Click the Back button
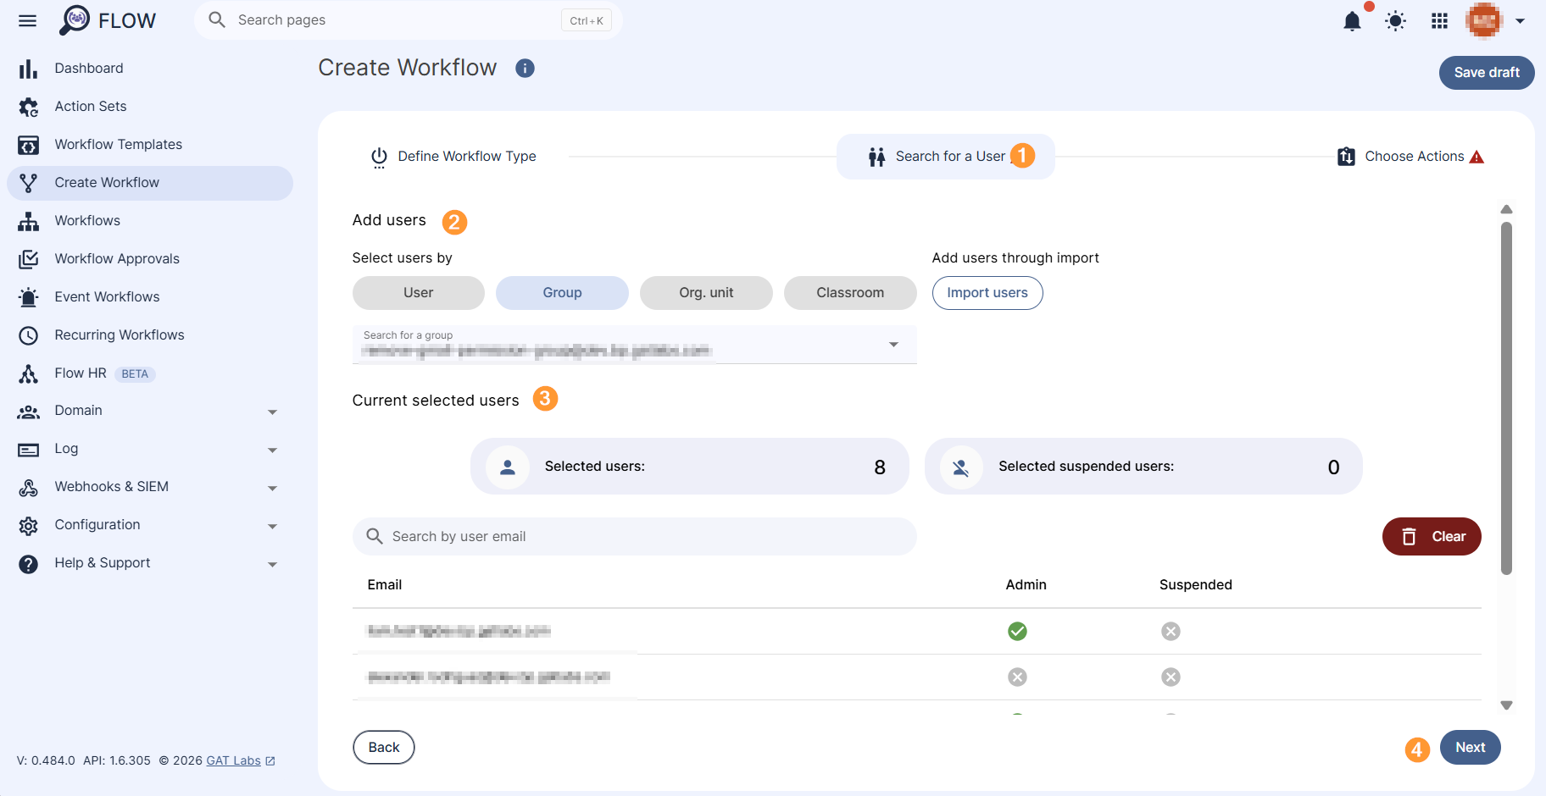This screenshot has height=796, width=1546. [384, 747]
